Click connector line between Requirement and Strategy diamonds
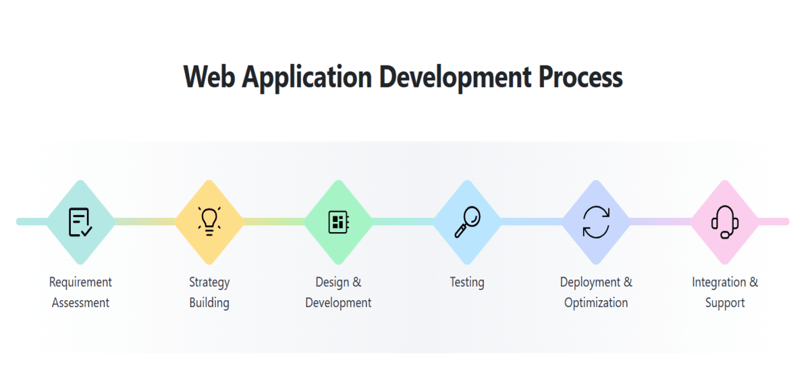 (x=144, y=221)
